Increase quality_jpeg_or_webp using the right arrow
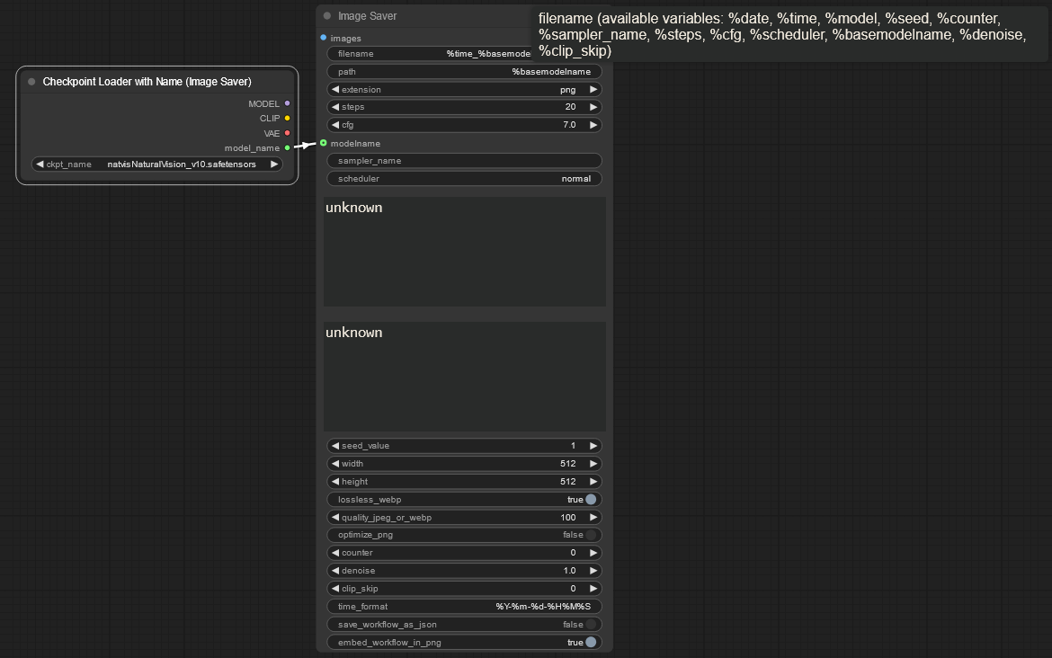The height and width of the screenshot is (658, 1052). (593, 517)
